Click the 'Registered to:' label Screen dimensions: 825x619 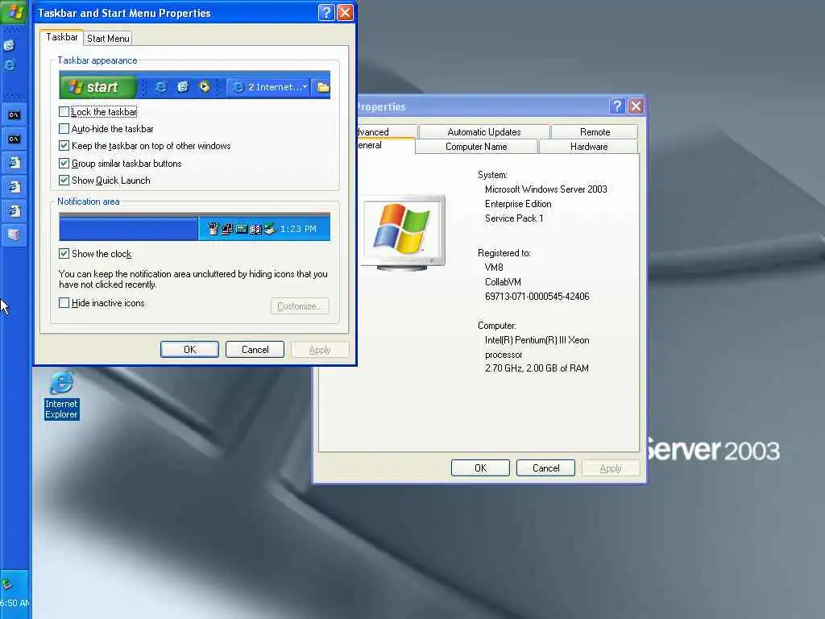[x=504, y=252]
